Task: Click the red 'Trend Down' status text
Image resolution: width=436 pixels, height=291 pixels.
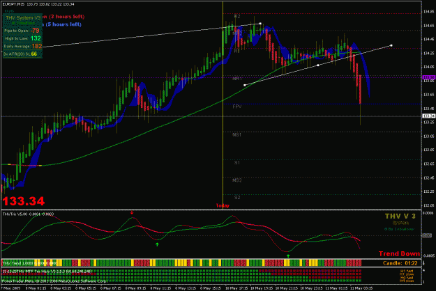Action: tap(399, 253)
